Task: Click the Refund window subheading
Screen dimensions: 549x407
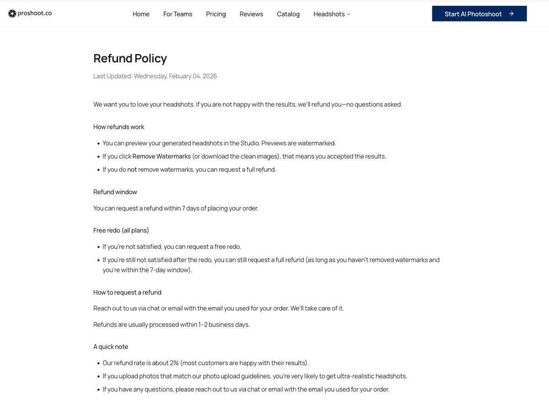Action: pos(115,192)
